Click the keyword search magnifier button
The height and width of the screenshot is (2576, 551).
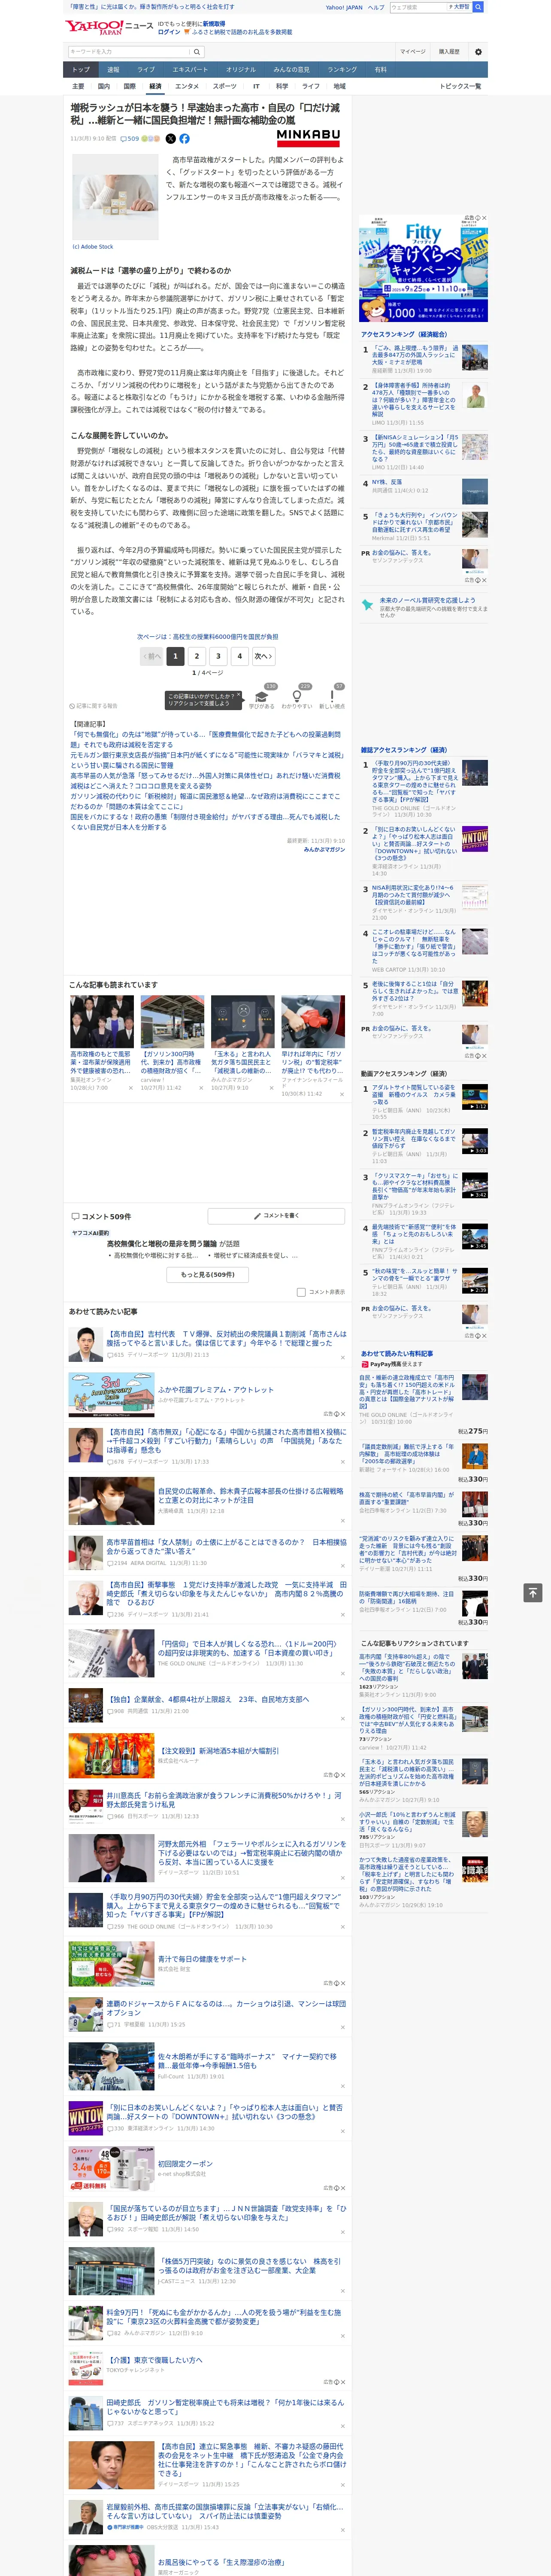pyautogui.click(x=197, y=51)
